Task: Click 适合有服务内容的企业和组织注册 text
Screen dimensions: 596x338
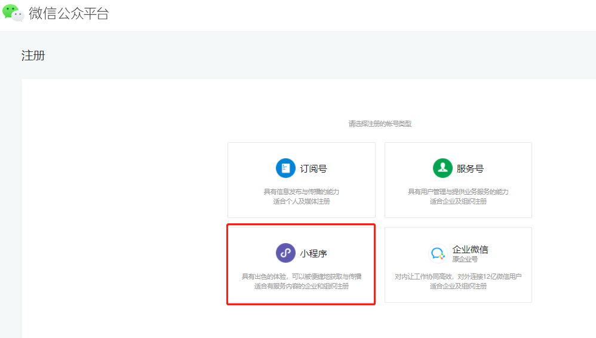Action: (302, 286)
